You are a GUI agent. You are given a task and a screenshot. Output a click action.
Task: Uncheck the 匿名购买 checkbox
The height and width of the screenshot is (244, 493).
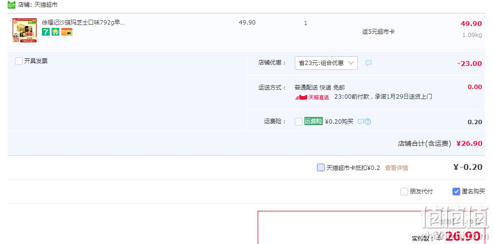pos(456,192)
